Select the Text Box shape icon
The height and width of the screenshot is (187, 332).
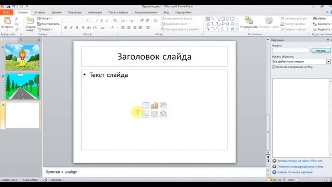(x=208, y=19)
